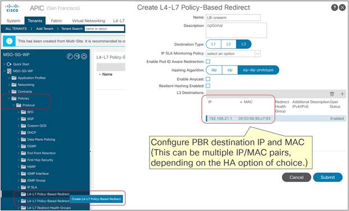Open the Tenants tab
Screen dimensions: 349x211
coord(35,21)
